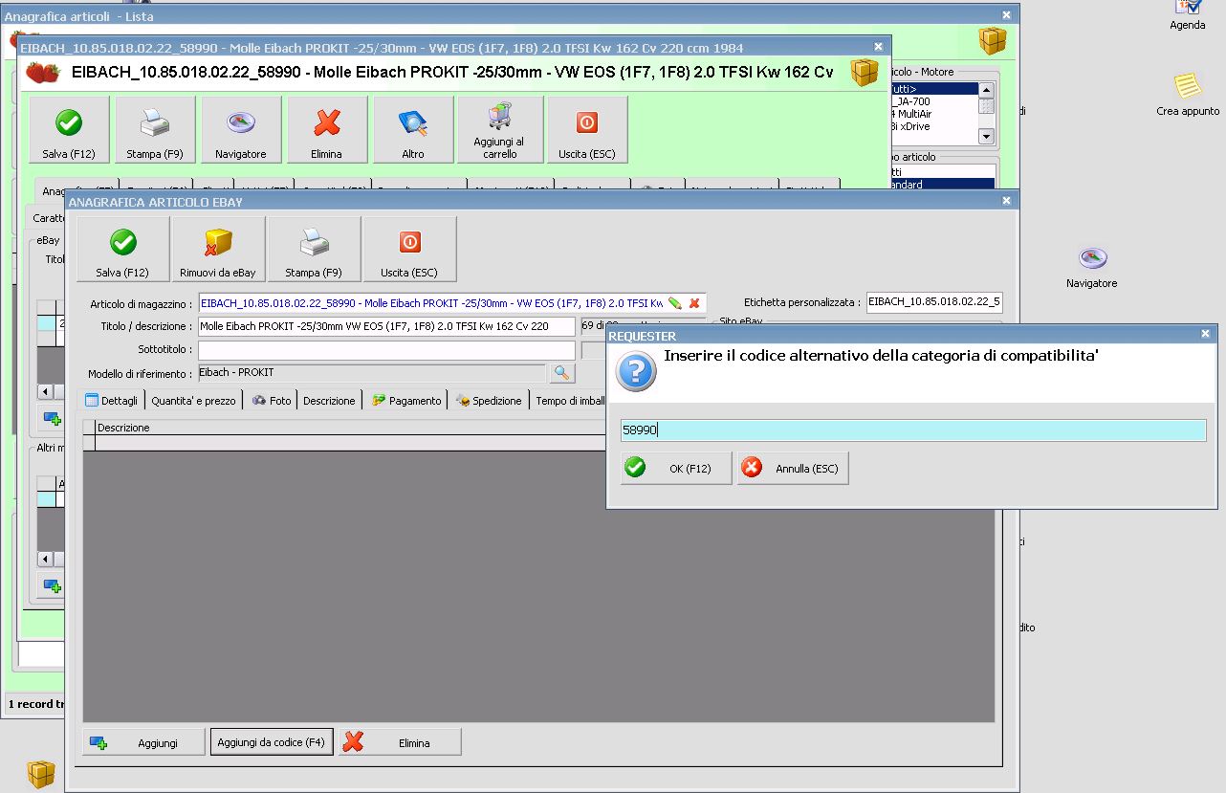Screen dimensions: 1226x793
Task: Click the green edit pencil beside Articolo di magazzino
Action: 675,303
